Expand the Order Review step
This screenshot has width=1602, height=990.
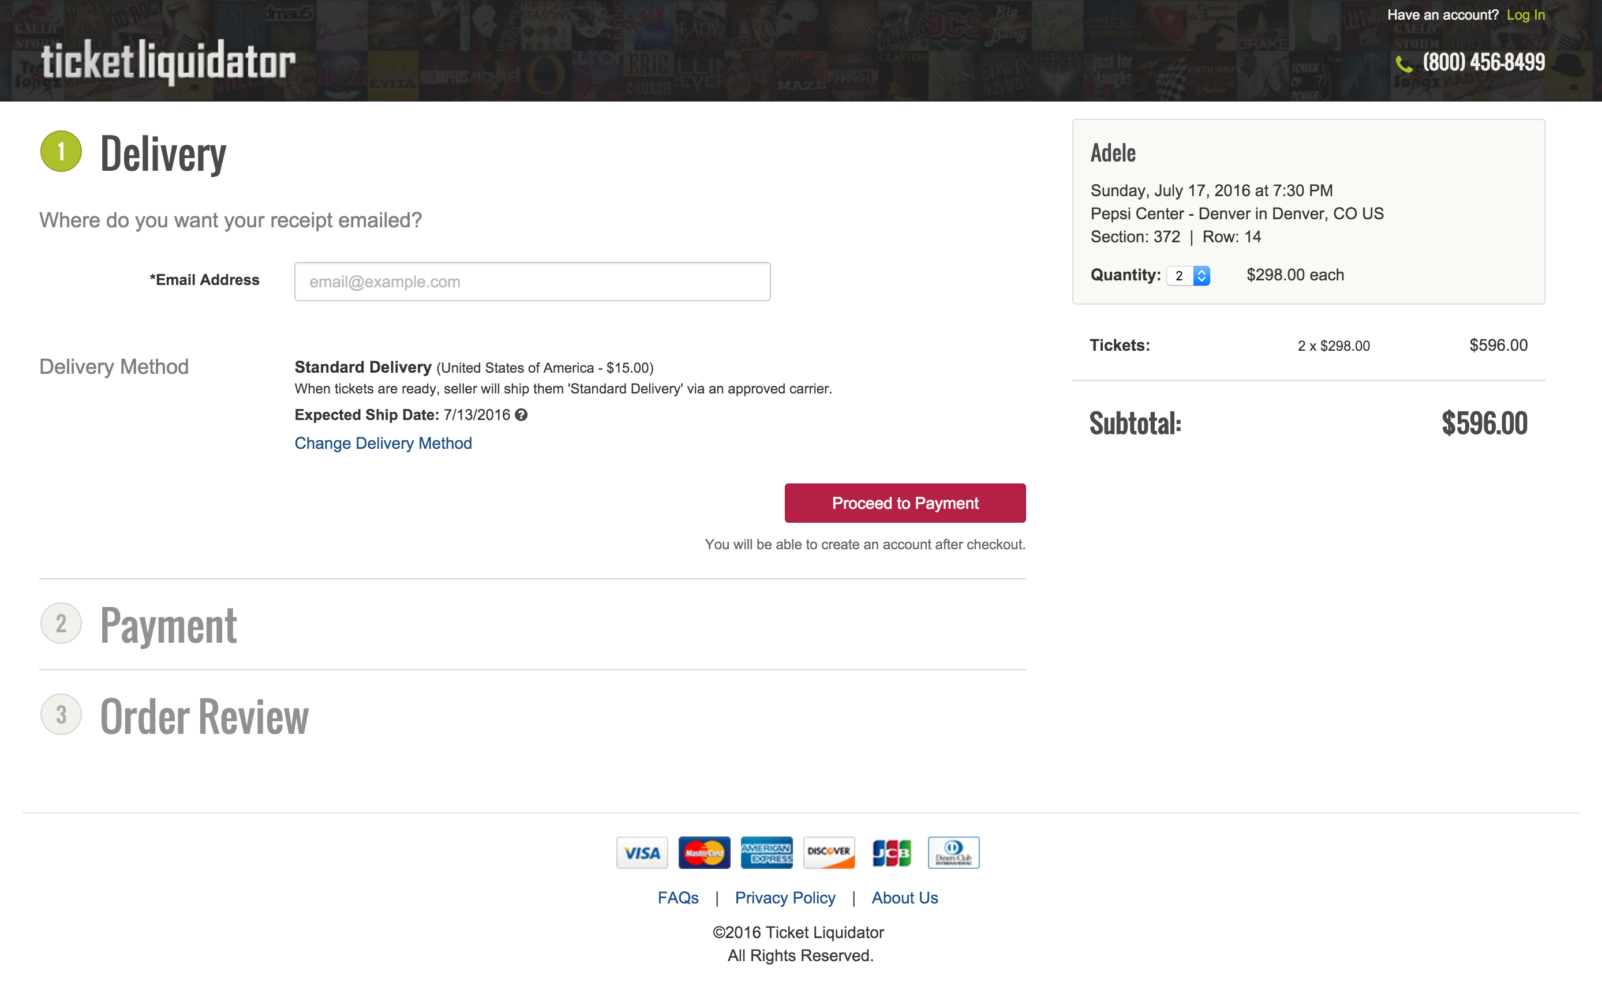pos(204,715)
